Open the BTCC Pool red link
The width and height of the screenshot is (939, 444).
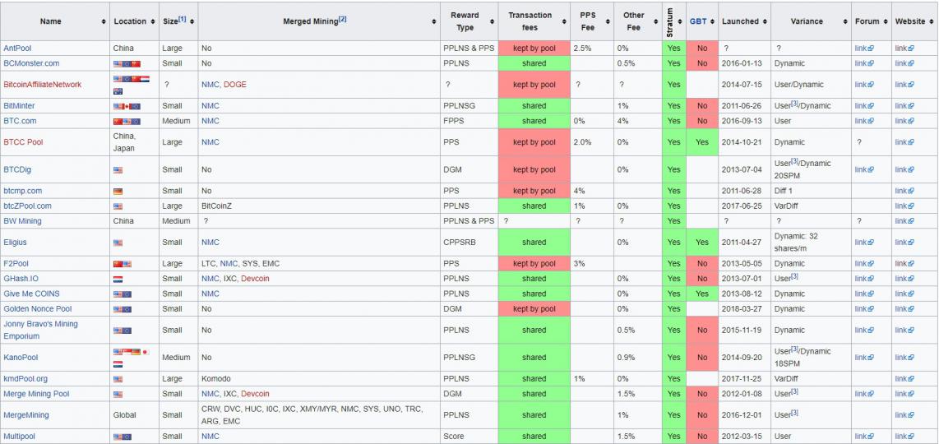[23, 142]
